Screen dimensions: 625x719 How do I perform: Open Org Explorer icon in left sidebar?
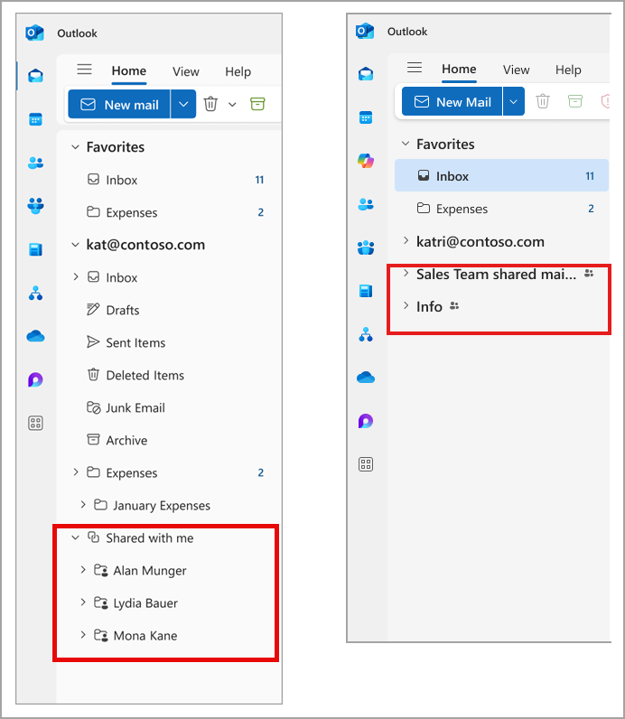click(35, 293)
